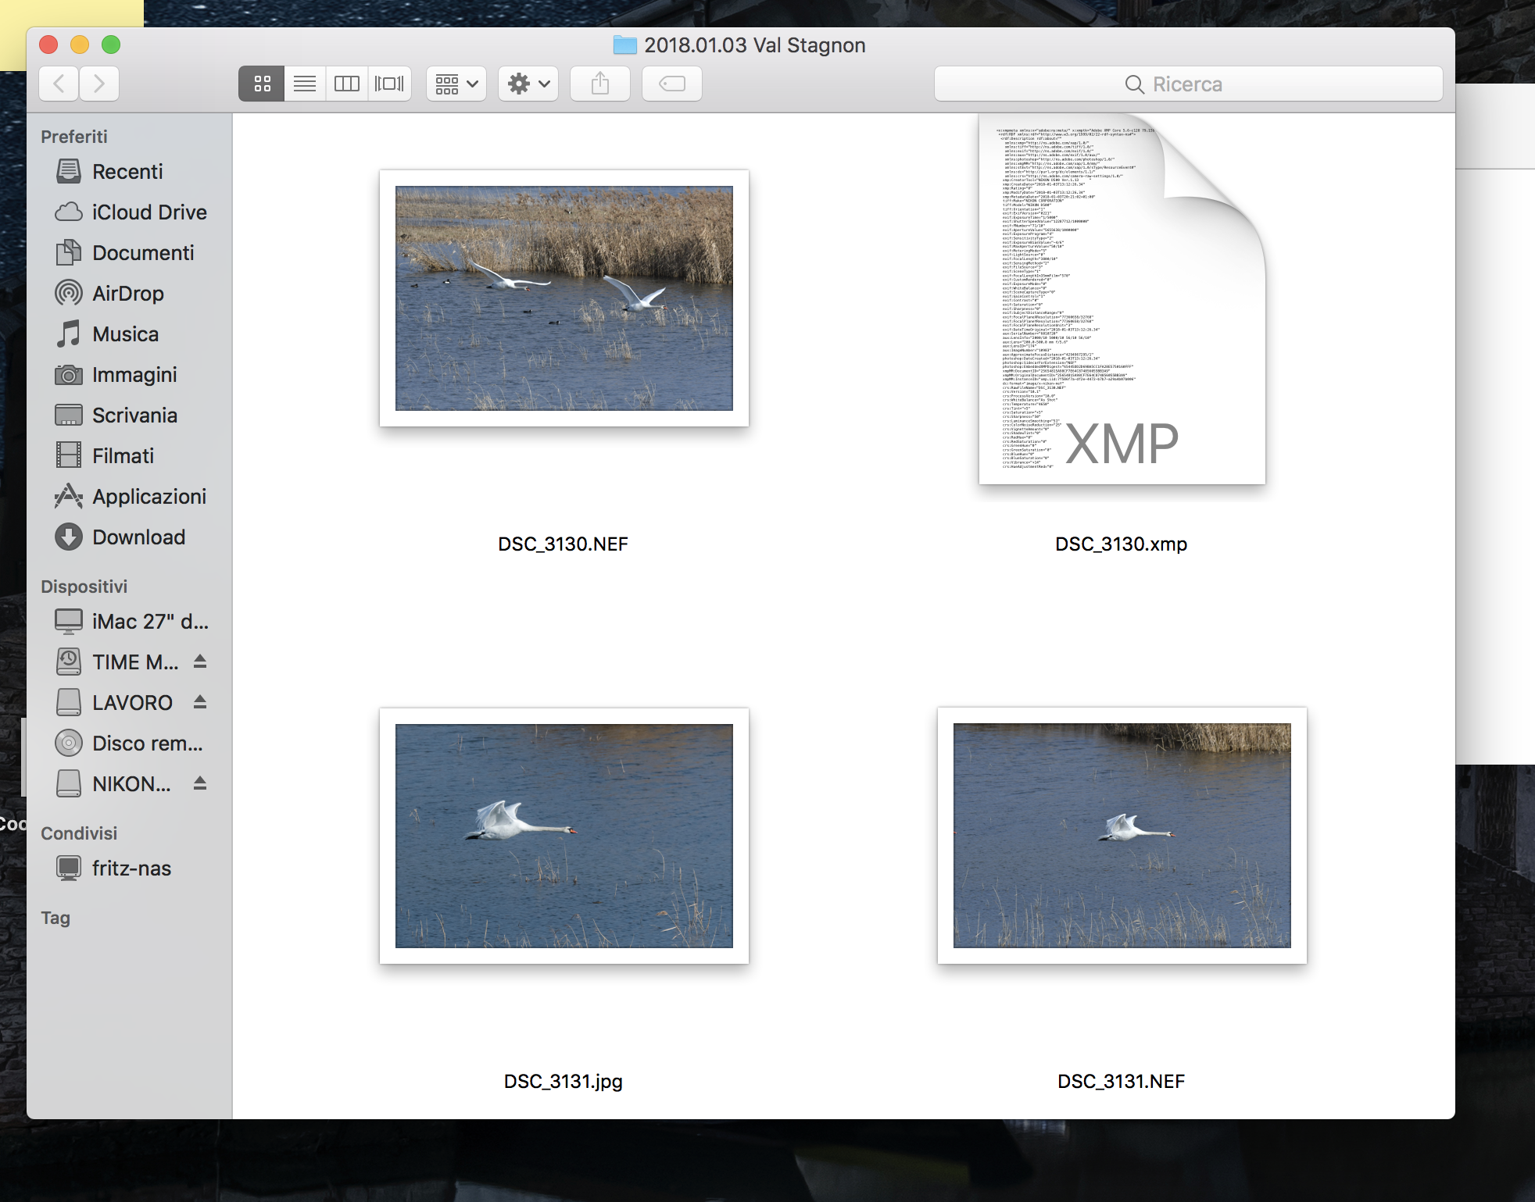Click the Ricerca search field
Viewport: 1535px width, 1202px height.
click(x=1188, y=84)
